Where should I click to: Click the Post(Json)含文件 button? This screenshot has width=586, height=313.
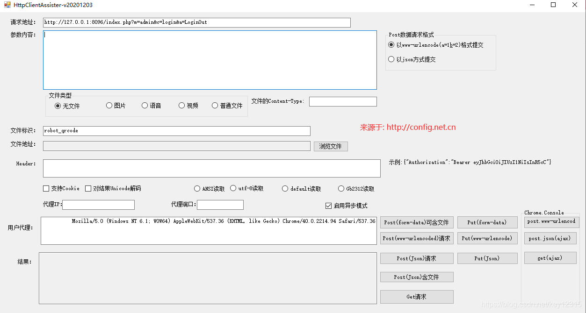pos(417,277)
